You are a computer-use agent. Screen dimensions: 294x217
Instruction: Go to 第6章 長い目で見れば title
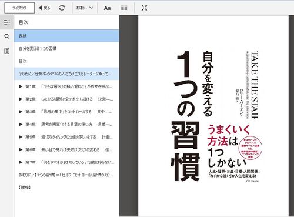tap(69, 149)
